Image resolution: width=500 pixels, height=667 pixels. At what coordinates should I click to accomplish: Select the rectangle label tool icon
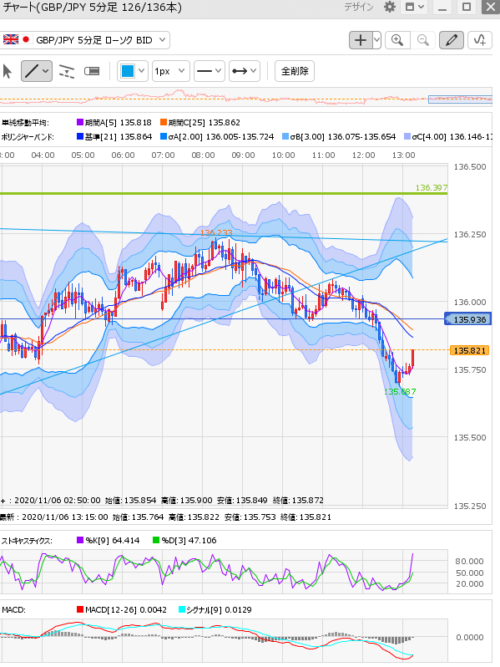point(92,71)
